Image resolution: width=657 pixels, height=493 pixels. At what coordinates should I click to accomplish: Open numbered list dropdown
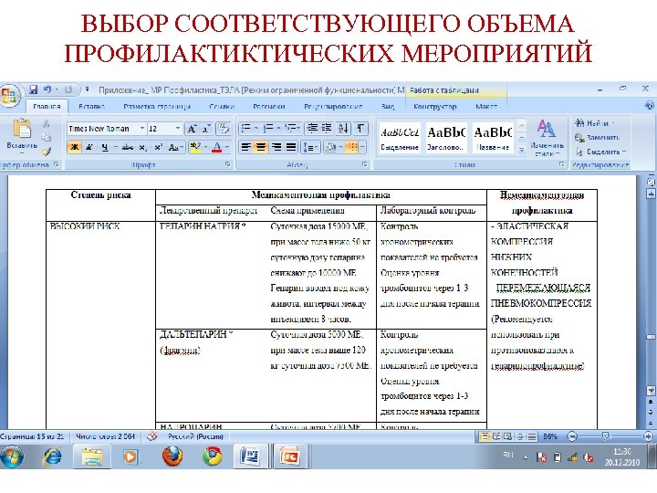pyautogui.click(x=278, y=128)
